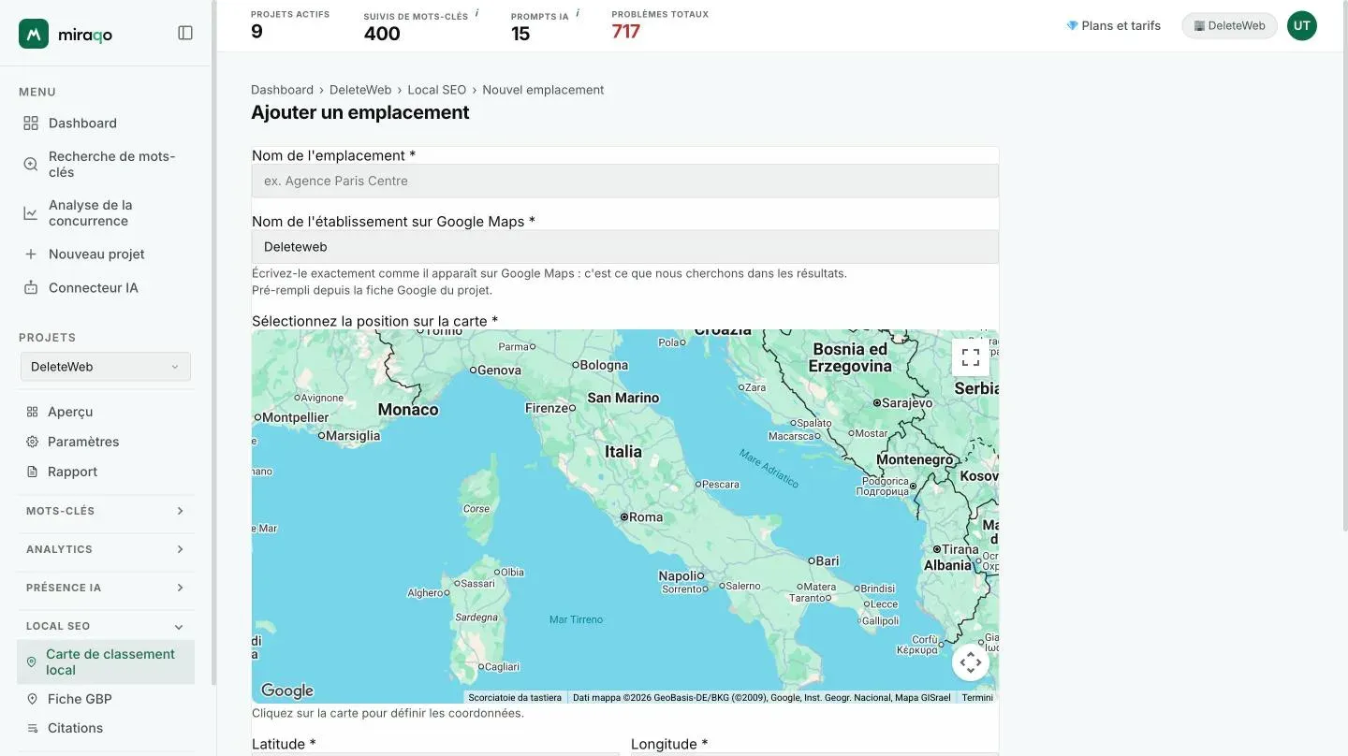Viewport: 1348px width, 756px height.
Task: Collapse the Local SEO section
Action: click(106, 626)
